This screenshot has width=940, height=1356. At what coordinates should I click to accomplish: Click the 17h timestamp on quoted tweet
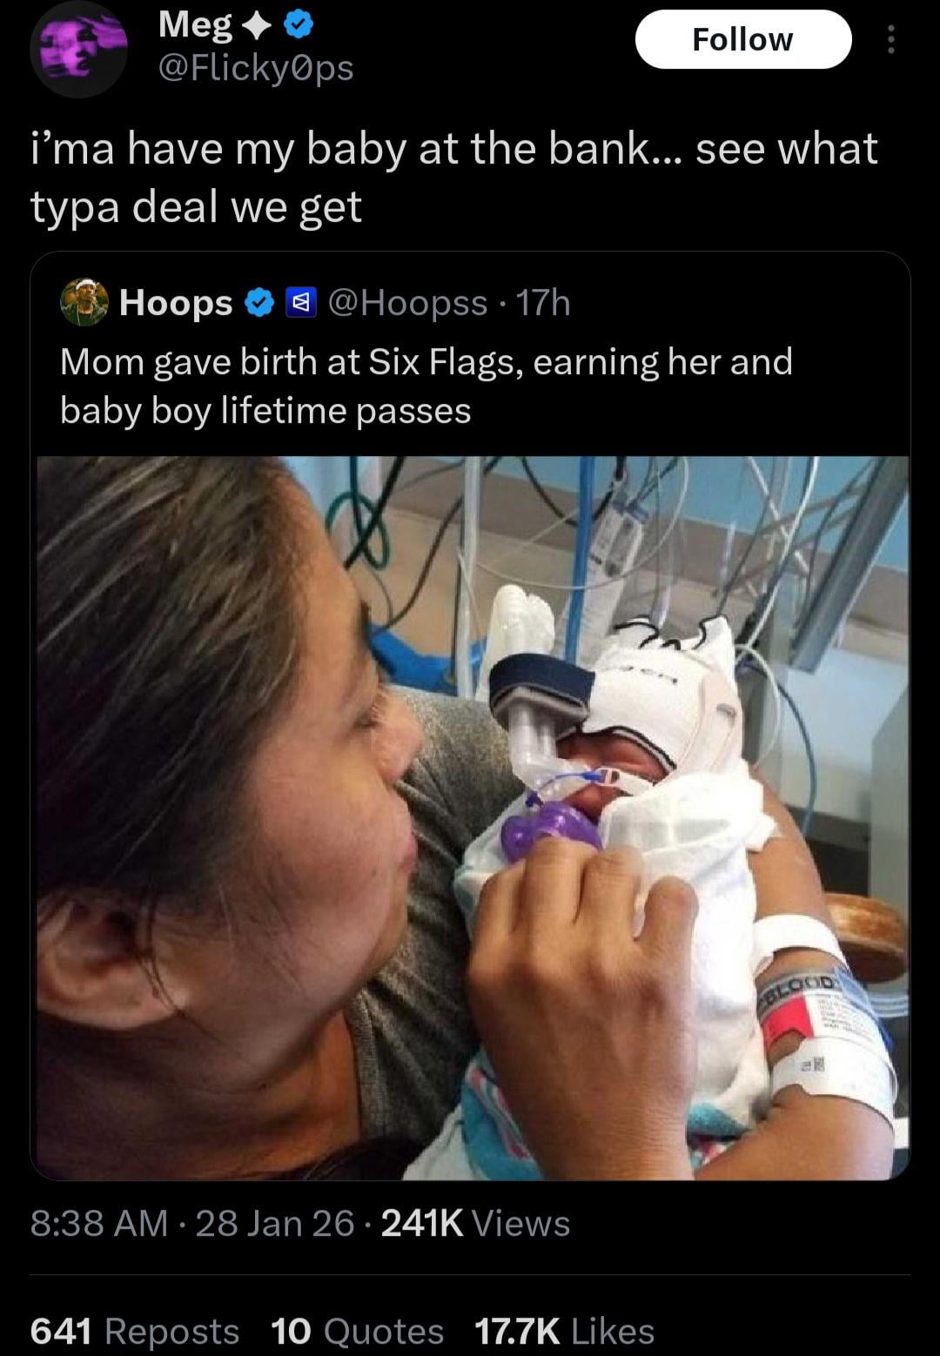(x=543, y=303)
